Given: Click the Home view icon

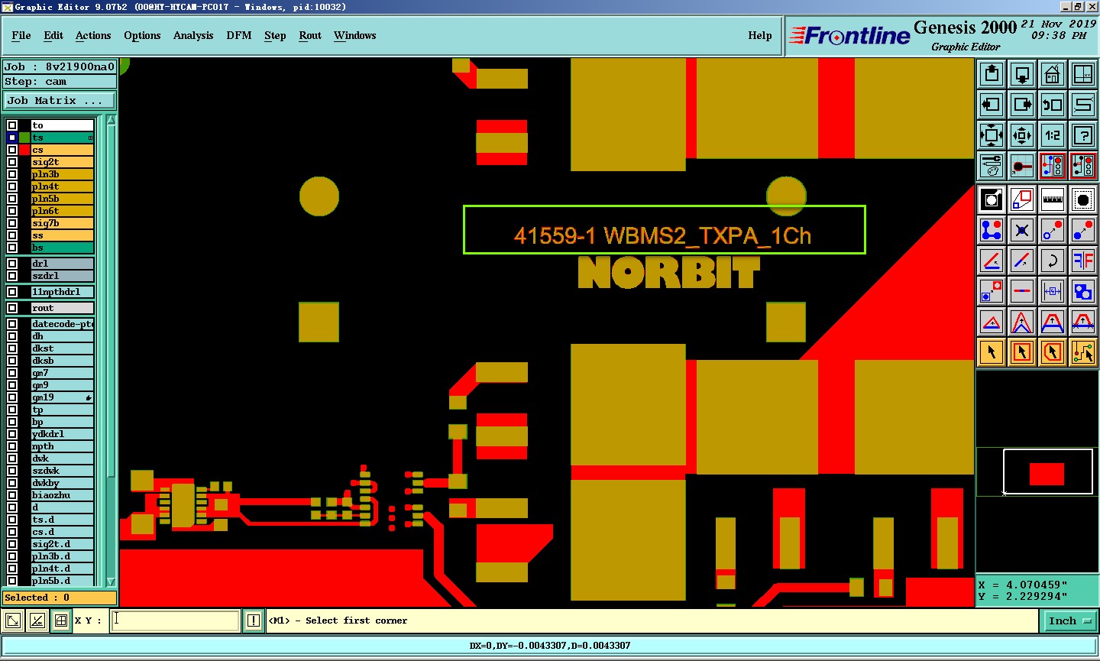Looking at the screenshot, I should point(1053,74).
